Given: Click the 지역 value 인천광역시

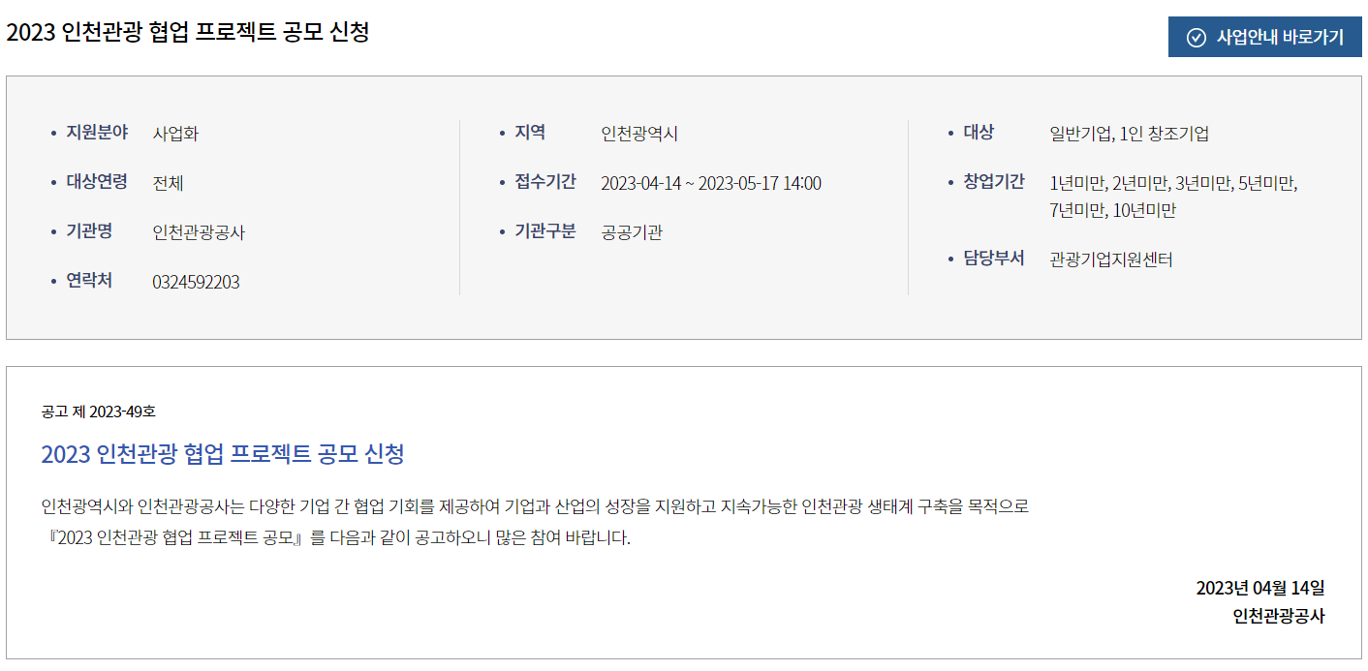Looking at the screenshot, I should click(639, 134).
